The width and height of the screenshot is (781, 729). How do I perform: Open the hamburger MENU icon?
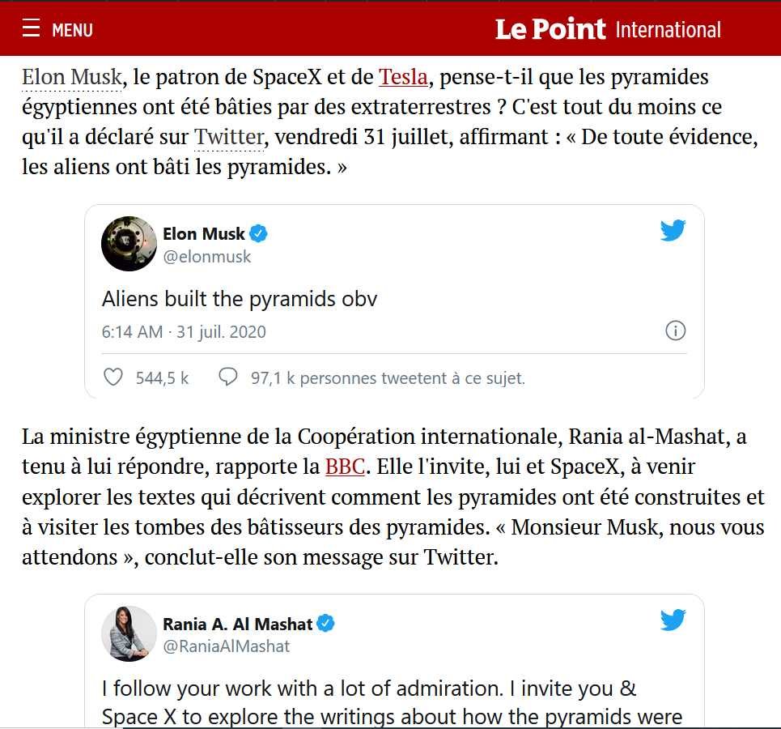tap(31, 28)
